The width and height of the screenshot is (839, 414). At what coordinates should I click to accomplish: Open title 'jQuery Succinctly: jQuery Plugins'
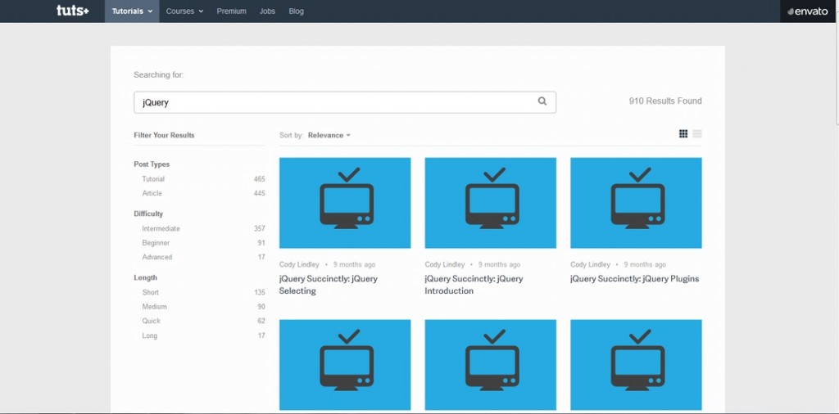coord(635,278)
